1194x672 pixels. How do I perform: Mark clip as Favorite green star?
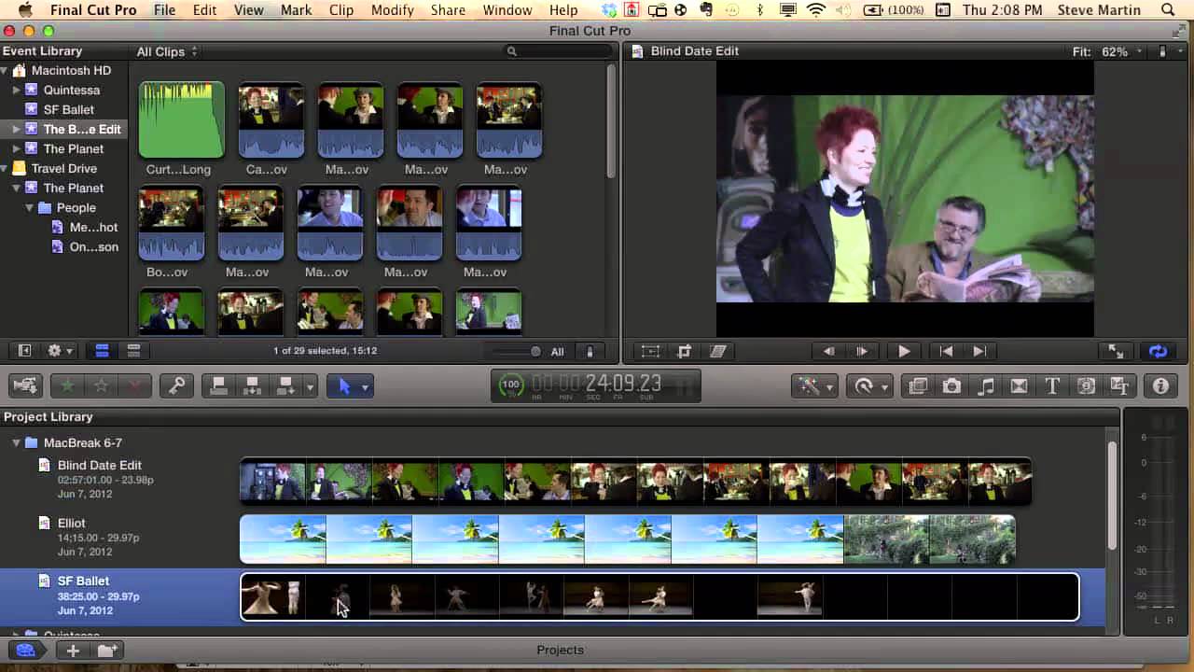pyautogui.click(x=68, y=385)
